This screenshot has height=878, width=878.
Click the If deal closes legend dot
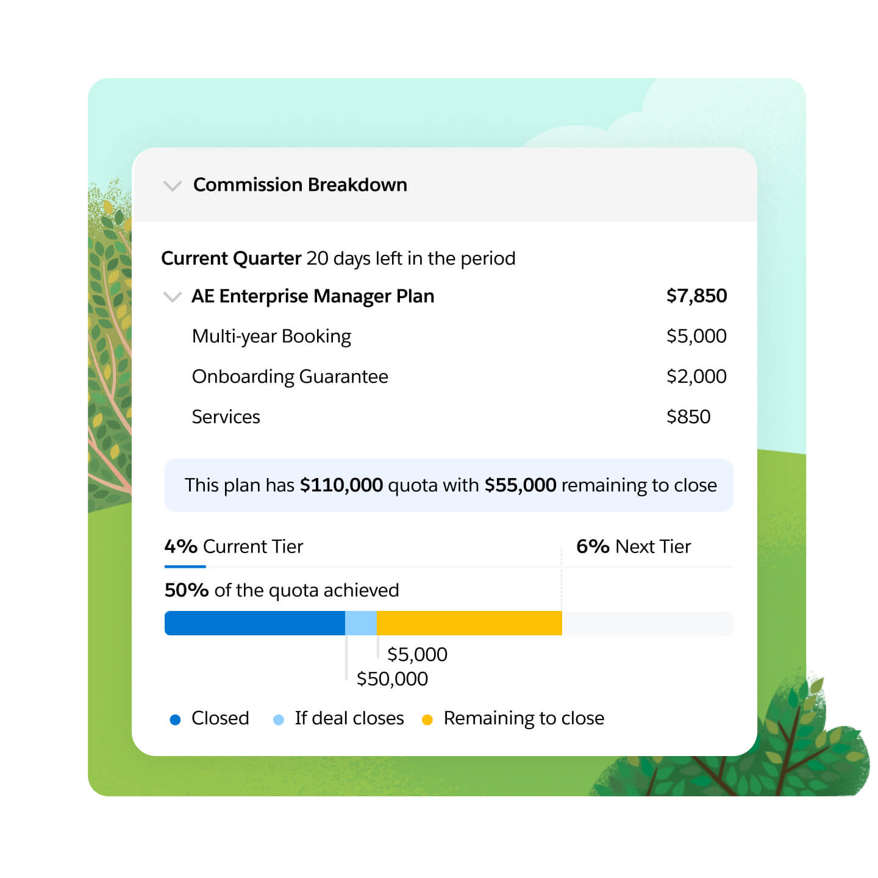point(279,719)
